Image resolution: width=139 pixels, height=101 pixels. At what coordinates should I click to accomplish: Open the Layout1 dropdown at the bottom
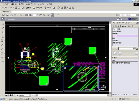coord(30,95)
